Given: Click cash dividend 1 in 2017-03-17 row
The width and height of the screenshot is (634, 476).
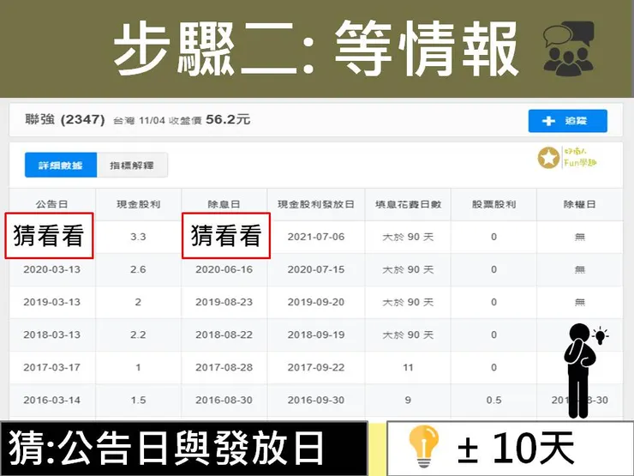Looking at the screenshot, I should pos(138,368).
